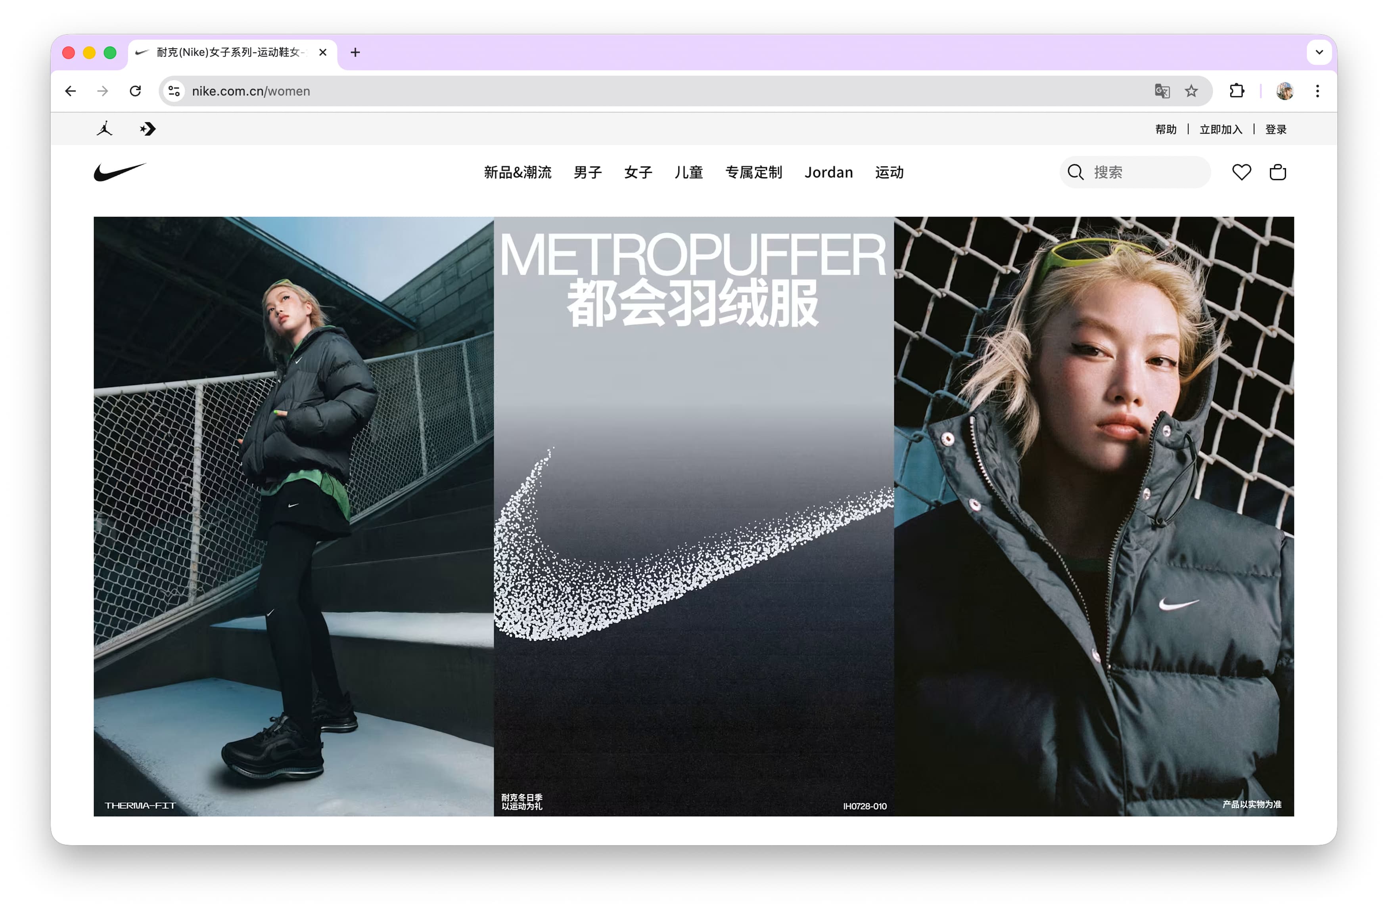Screen dimensions: 1388x912
Task: View site information icon in address bar
Action: coord(174,91)
